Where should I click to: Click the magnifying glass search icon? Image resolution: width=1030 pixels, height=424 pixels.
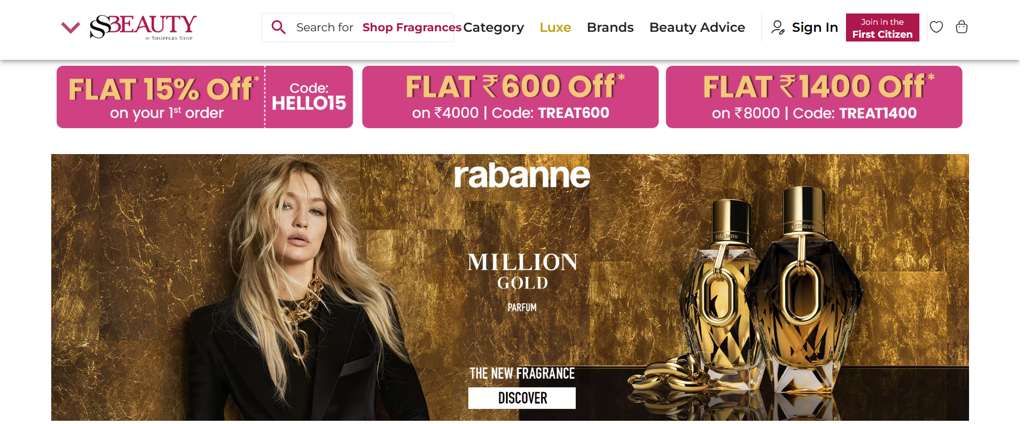click(278, 27)
